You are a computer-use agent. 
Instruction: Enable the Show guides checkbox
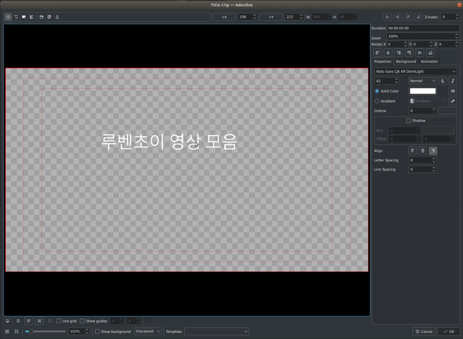[93, 321]
